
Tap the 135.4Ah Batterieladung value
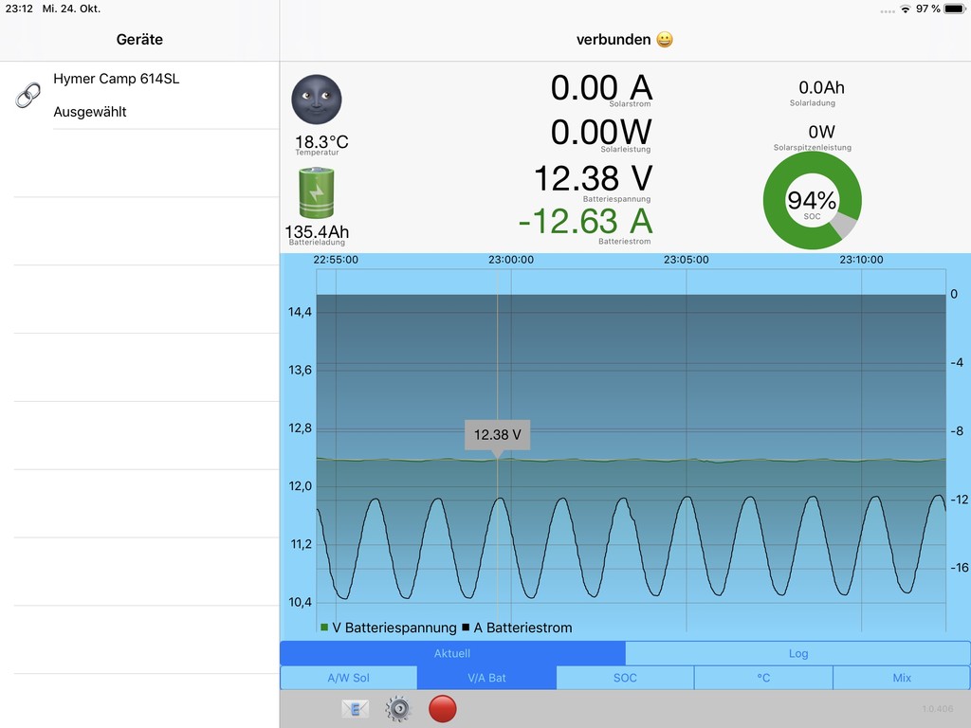(x=317, y=231)
